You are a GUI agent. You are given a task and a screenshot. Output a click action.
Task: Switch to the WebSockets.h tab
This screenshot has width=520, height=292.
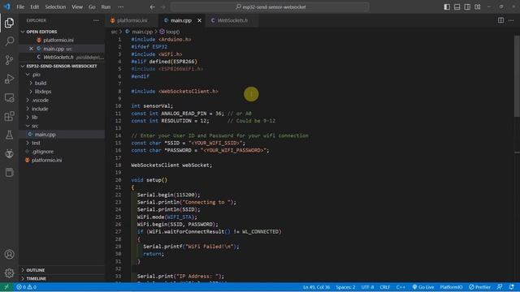tap(232, 20)
